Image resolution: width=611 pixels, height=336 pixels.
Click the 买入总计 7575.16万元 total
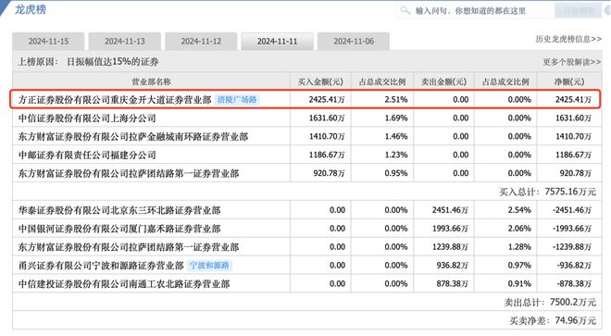click(547, 192)
